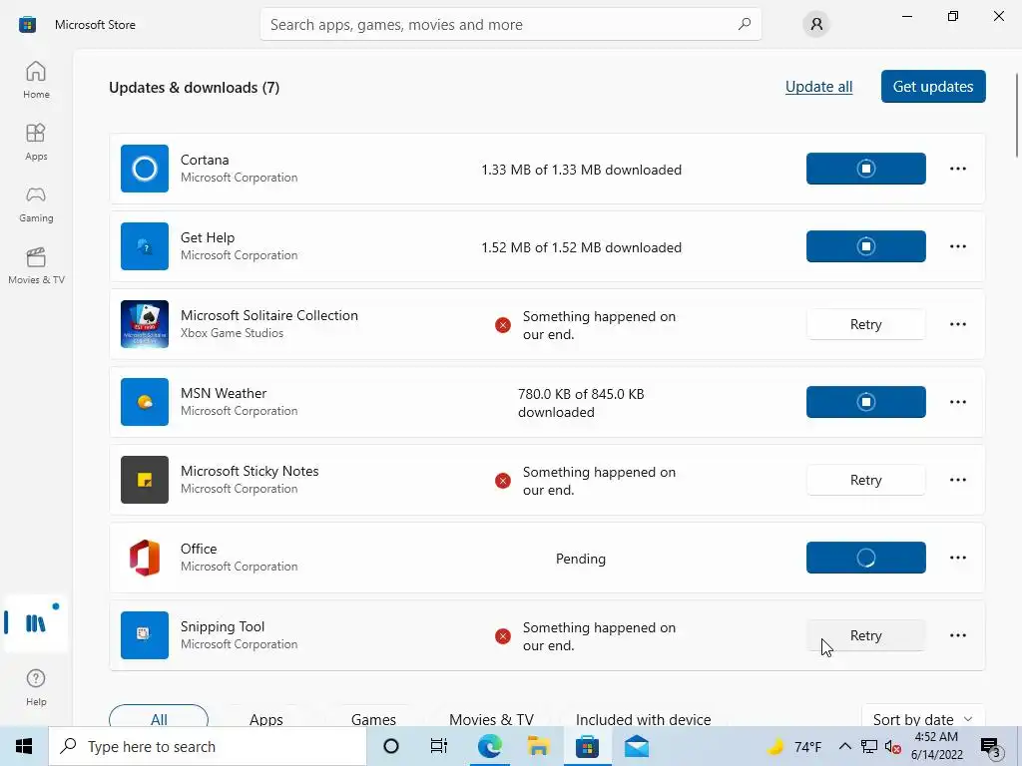Select the All filter tab
1022x766 pixels.
(159, 718)
